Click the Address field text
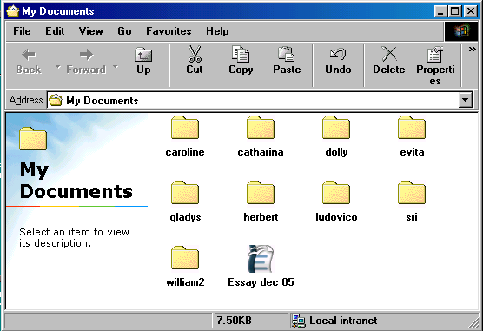This screenshot has height=331, width=483. point(103,101)
